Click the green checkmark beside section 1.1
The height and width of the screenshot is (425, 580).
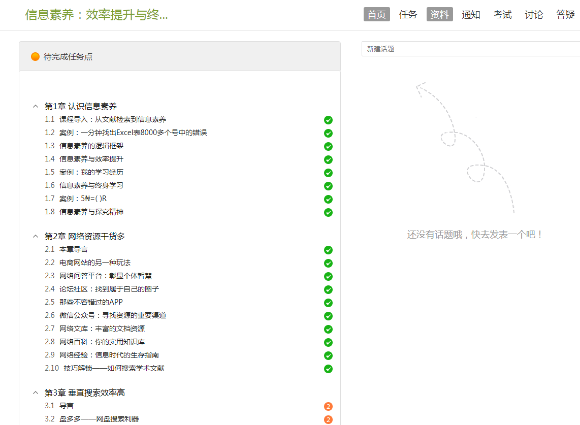click(328, 120)
